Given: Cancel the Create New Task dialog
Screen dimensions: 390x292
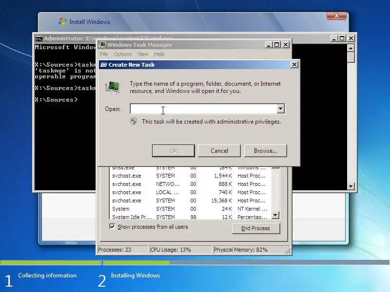Looking at the screenshot, I should (x=219, y=151).
